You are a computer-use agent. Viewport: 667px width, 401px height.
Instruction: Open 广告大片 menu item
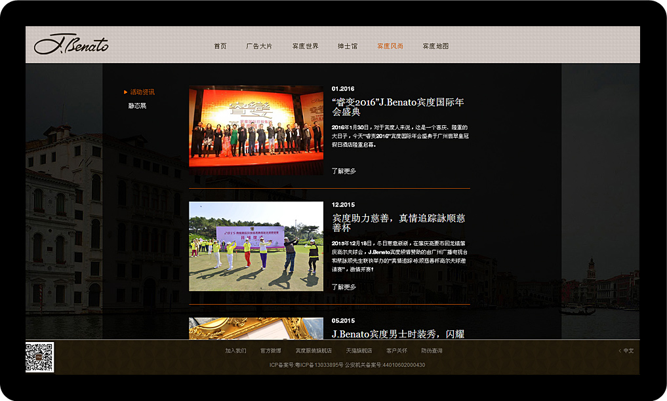click(259, 47)
